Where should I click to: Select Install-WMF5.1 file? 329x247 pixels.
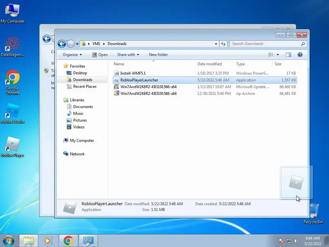coord(205,73)
